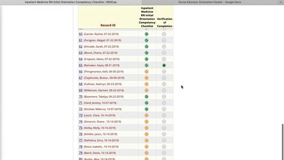This screenshot has width=284, height=160.
Task: Click gray verification icon for Forsgren, Abigail
Action: pyautogui.click(x=164, y=40)
